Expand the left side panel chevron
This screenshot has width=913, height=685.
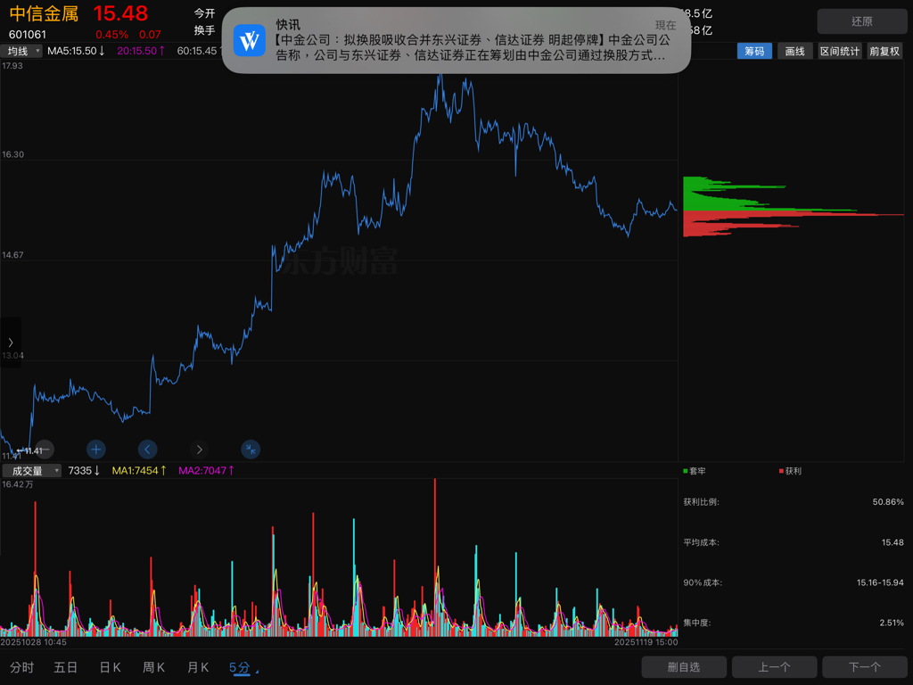tap(11, 342)
